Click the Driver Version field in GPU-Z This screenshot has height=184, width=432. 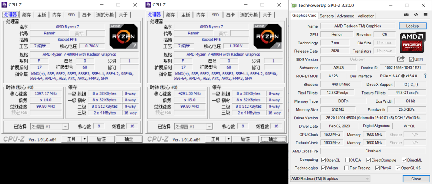(x=373, y=118)
